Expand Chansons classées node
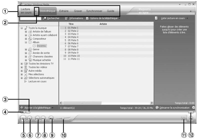Image resolution: width=198 pixels, height=140 pixels. [x=26, y=57]
